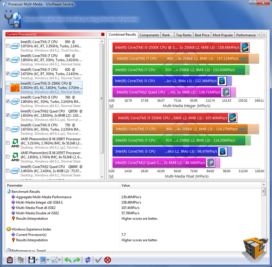Switch to the Components tab

(149, 35)
